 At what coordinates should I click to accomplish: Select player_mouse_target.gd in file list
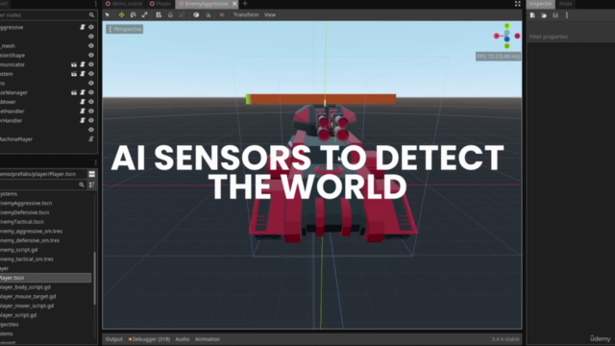click(28, 297)
